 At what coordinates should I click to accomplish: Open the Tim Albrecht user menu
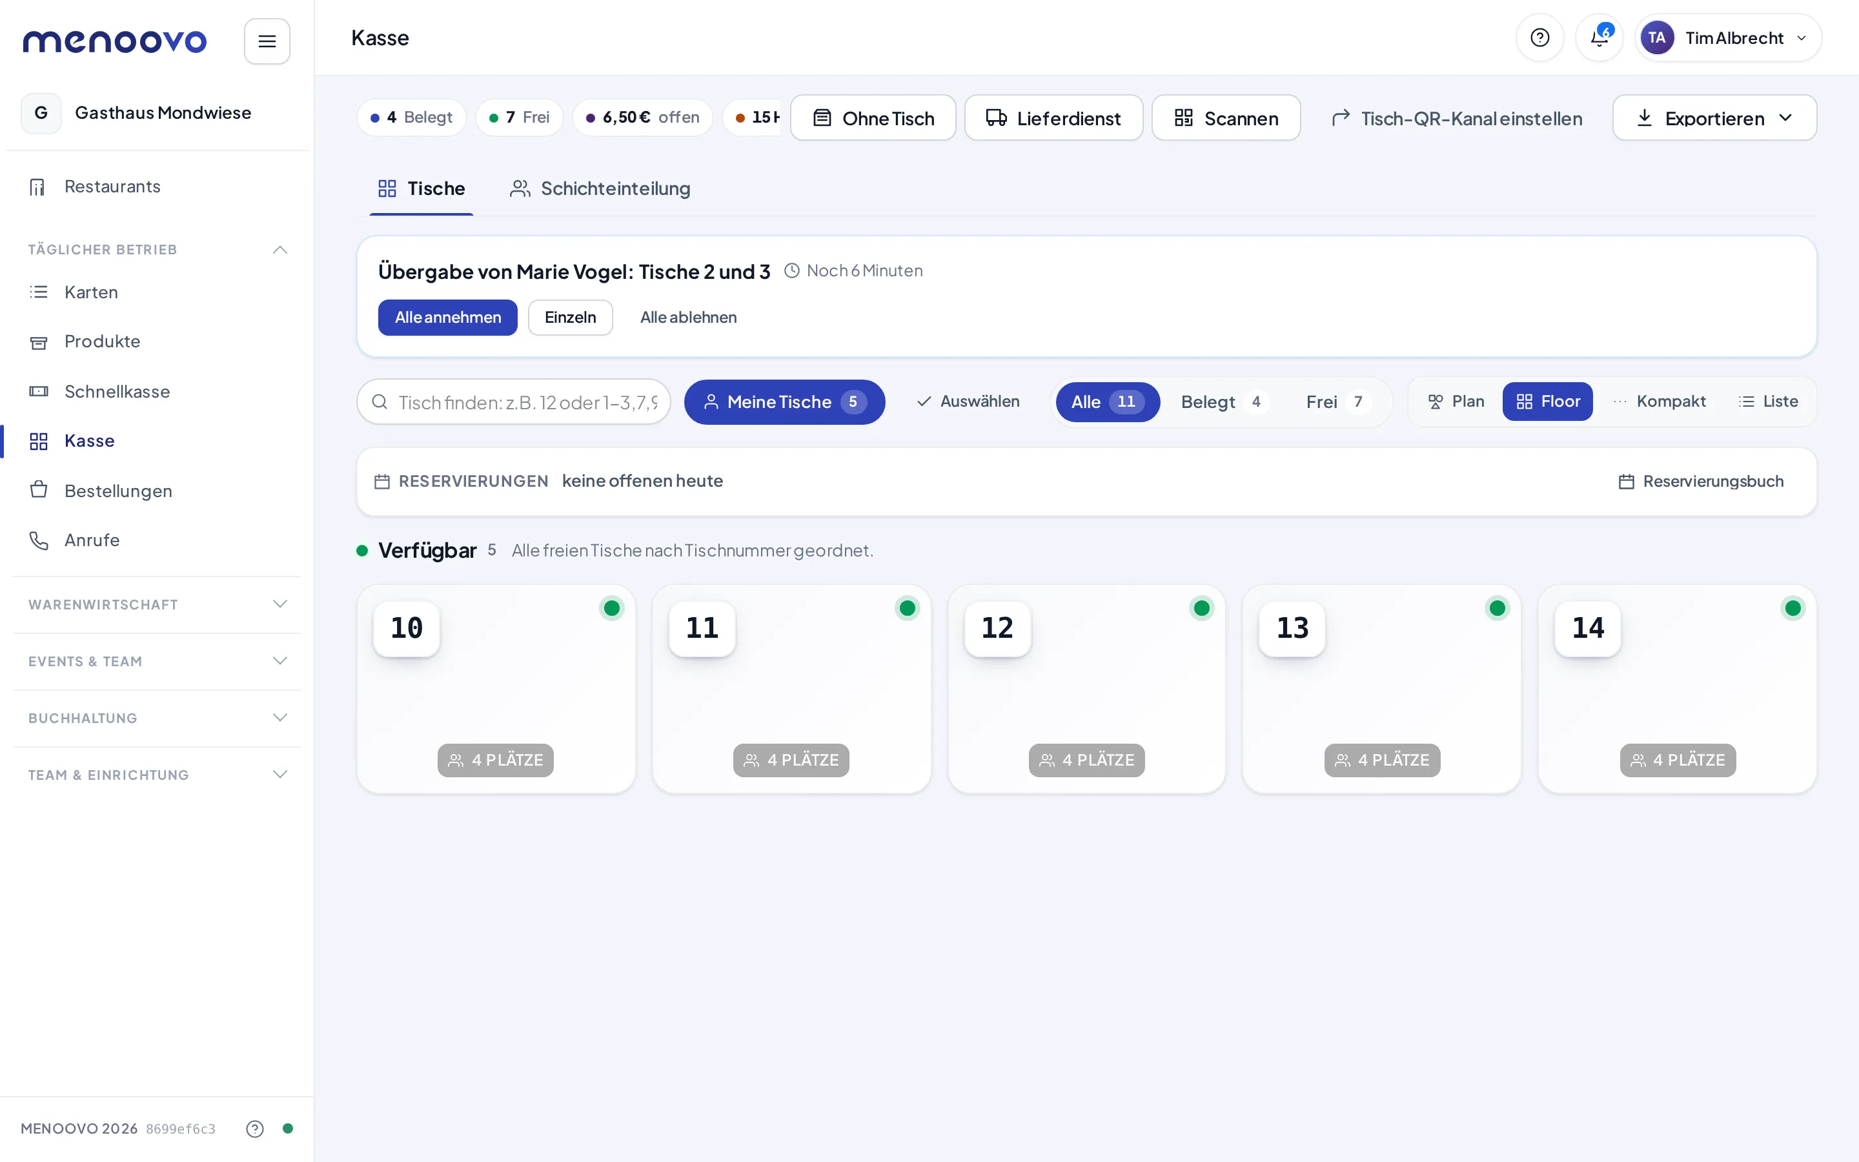pos(1727,37)
